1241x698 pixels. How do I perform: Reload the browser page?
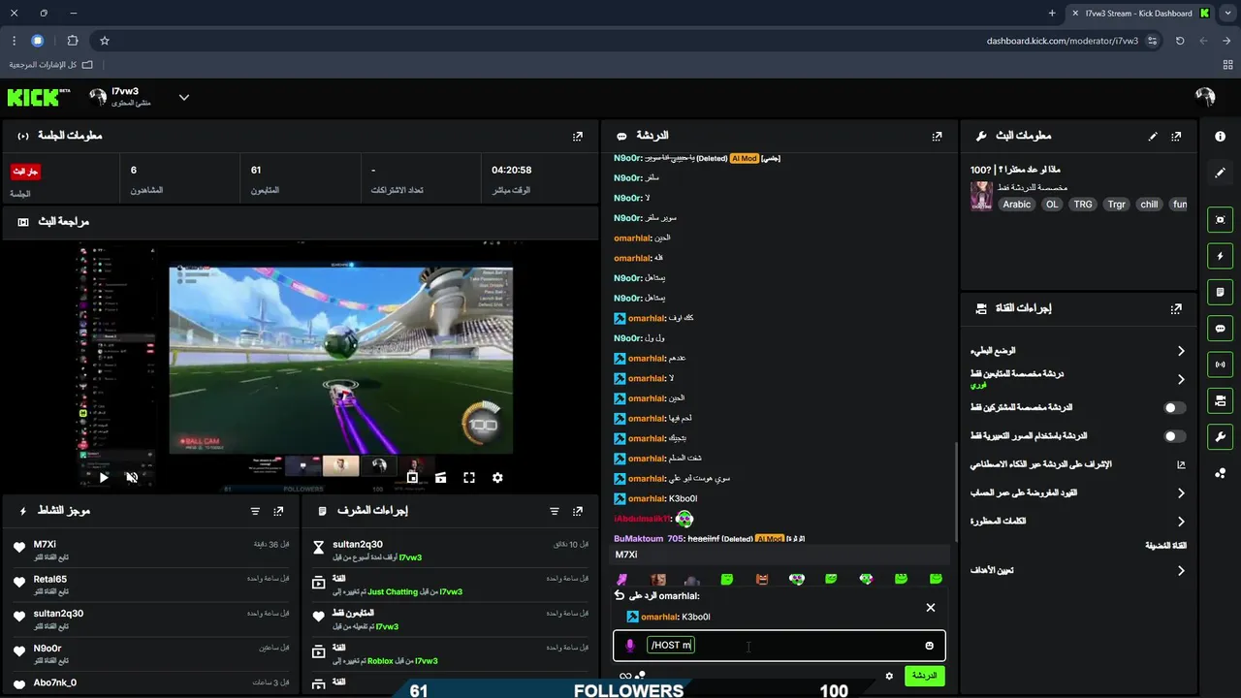pyautogui.click(x=1180, y=41)
